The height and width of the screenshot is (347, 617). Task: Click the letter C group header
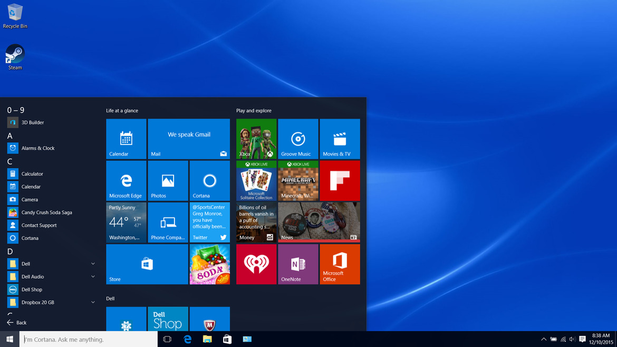click(x=10, y=161)
